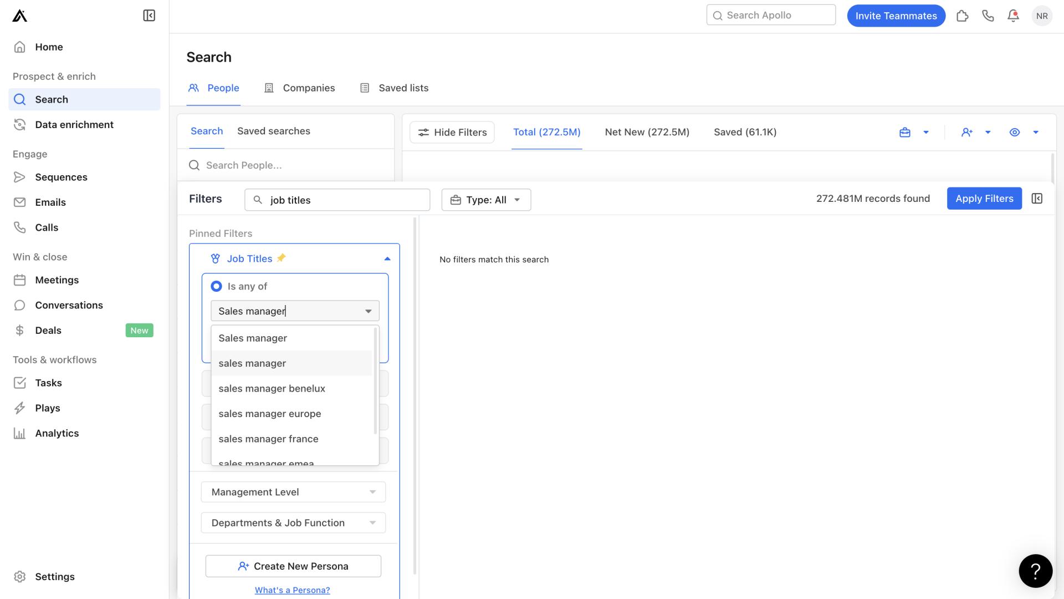Open Deals in sidebar

pyautogui.click(x=84, y=331)
